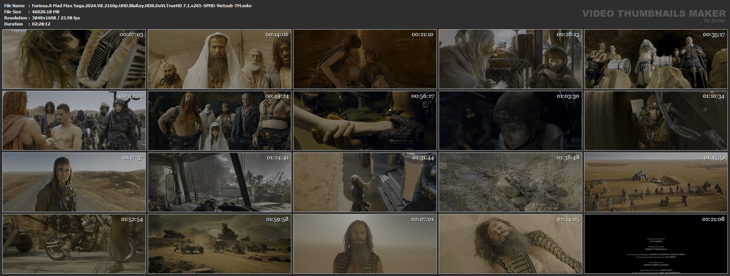Screen dimensions: 730x276
Task: Select the thumbnail at 01:31:44
Action: coord(365,182)
